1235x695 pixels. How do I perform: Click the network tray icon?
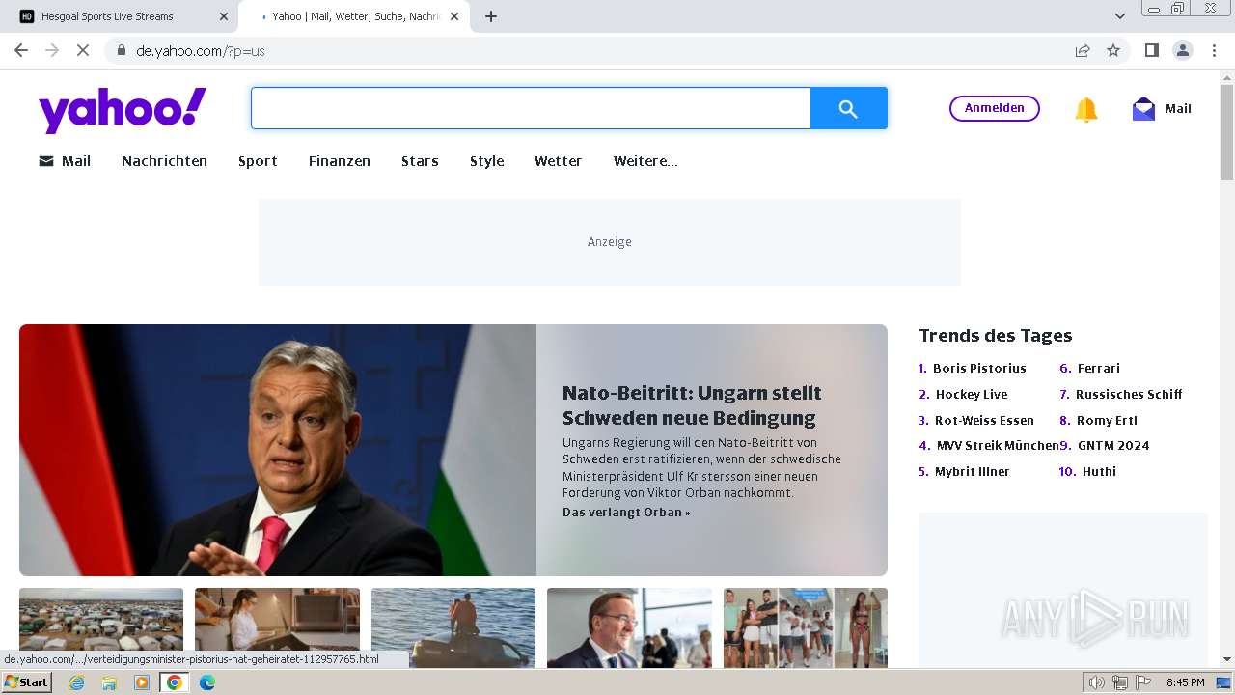[1120, 682]
